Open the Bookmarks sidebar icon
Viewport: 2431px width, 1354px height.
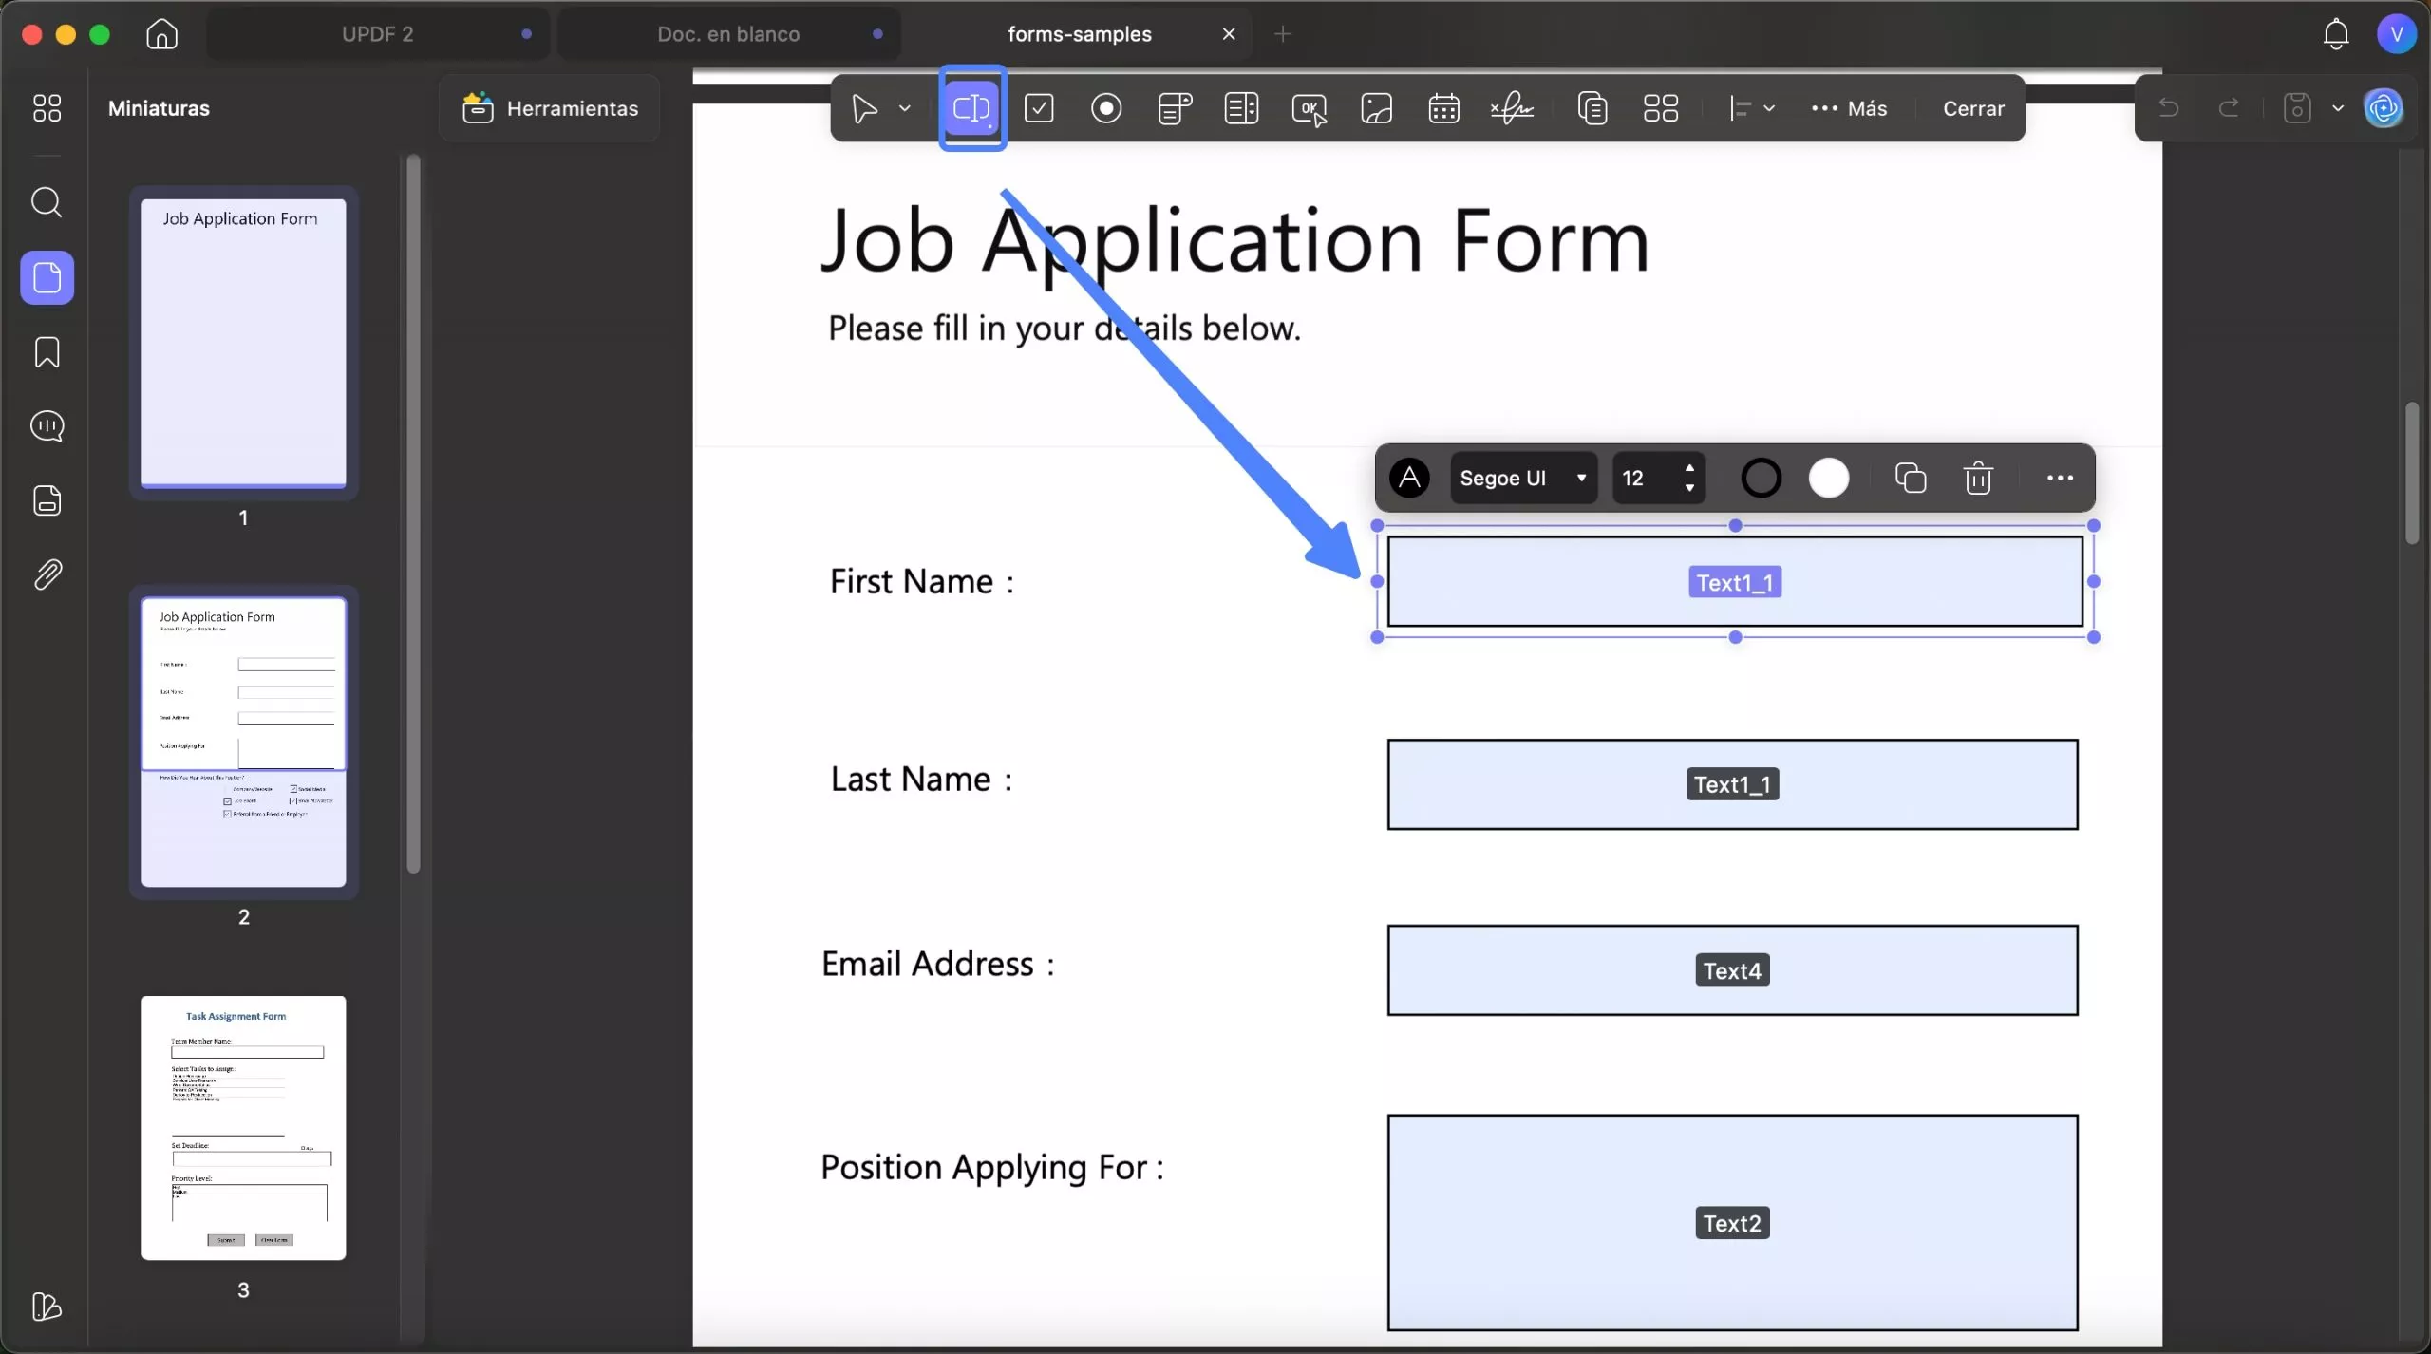pyautogui.click(x=47, y=352)
